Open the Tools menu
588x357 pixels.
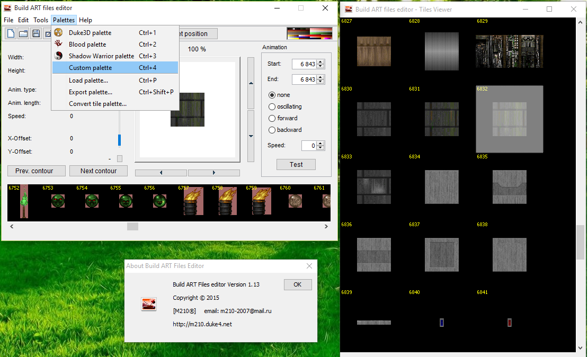40,20
